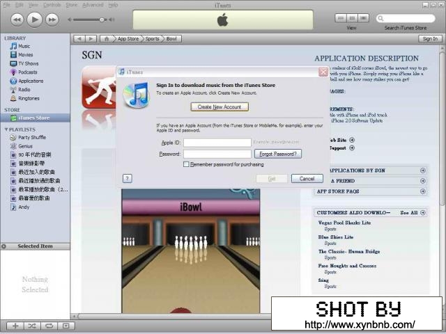Click the Previous track button
Screen dimensions: 446x334
17,19
